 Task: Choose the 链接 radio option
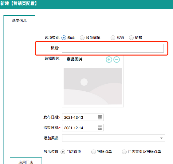pyautogui.click(x=131, y=38)
